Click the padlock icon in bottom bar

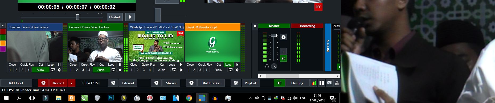337,83
